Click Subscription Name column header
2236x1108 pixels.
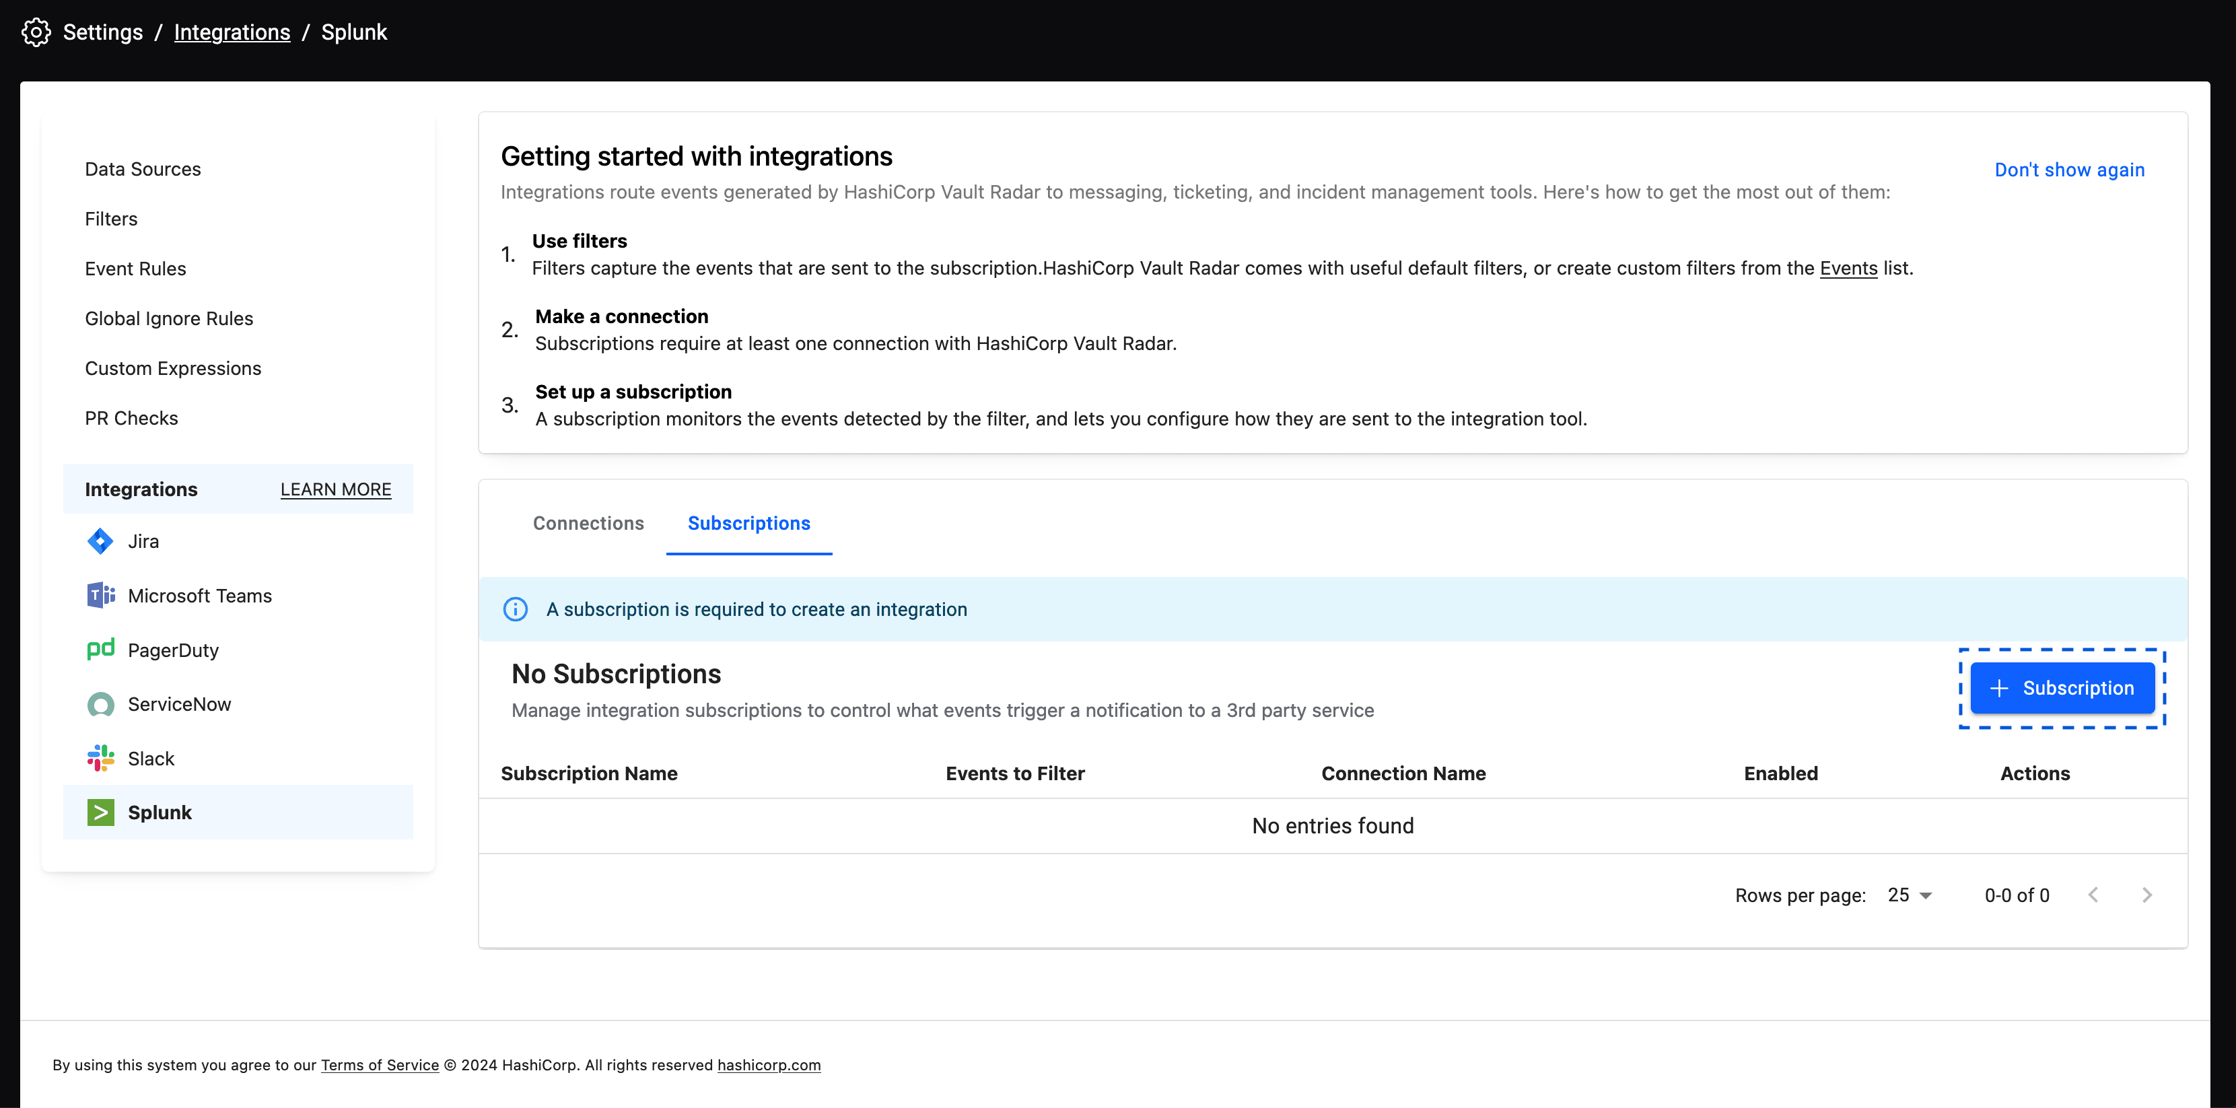coord(590,773)
